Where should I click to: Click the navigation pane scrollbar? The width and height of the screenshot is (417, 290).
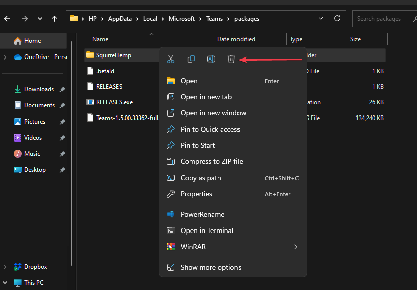[71, 153]
